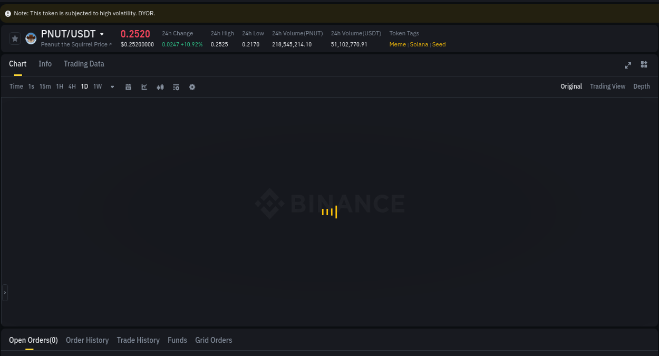Screen dimensions: 659x356
Task: Select the 1W timeframe
Action: tap(97, 86)
